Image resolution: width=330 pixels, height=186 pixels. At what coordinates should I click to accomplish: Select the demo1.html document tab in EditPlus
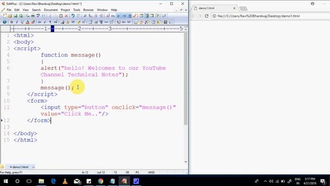20,167
